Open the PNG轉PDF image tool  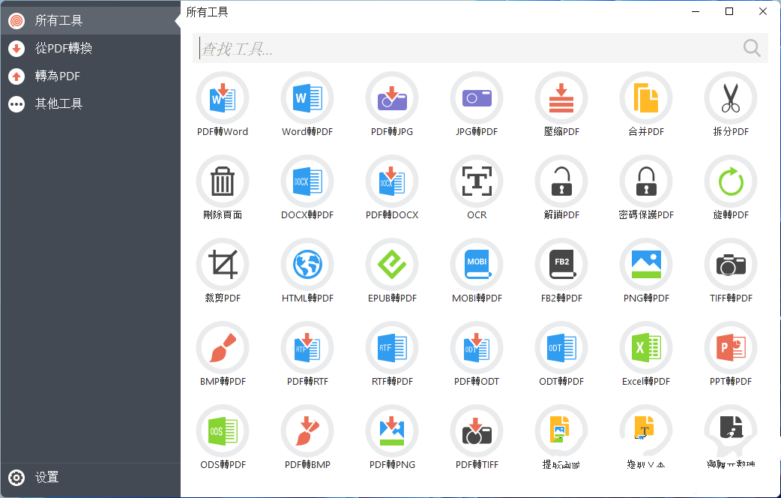point(645,264)
